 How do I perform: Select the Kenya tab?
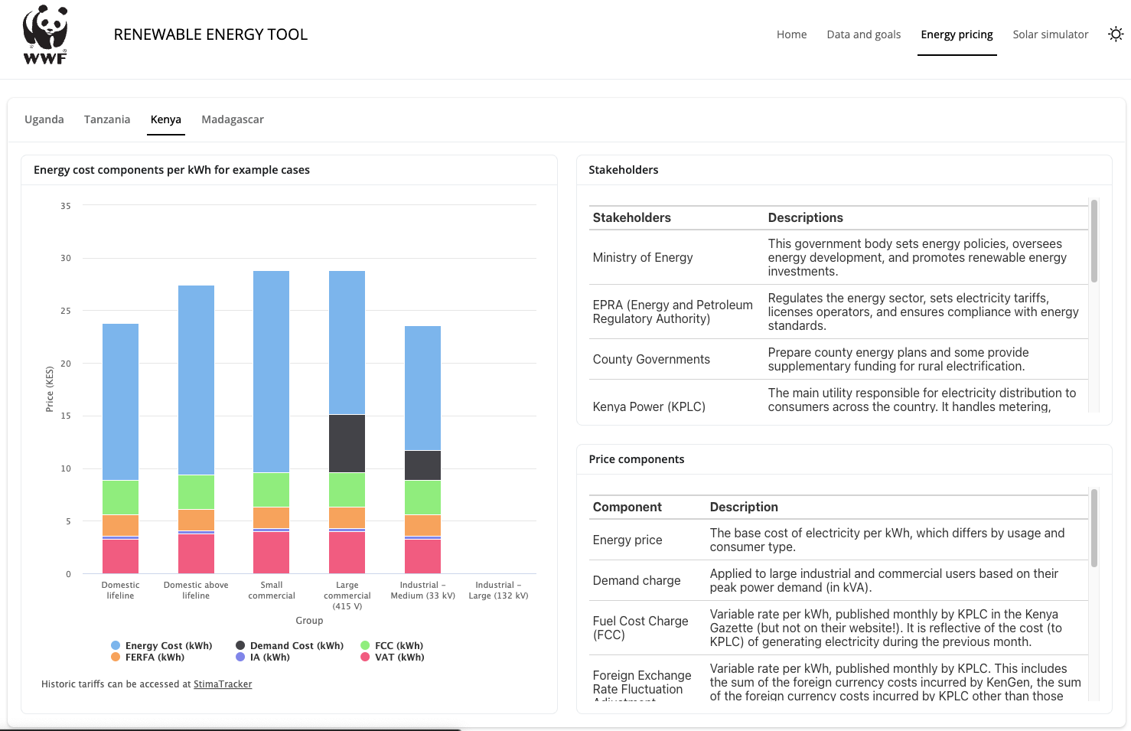[x=165, y=119]
